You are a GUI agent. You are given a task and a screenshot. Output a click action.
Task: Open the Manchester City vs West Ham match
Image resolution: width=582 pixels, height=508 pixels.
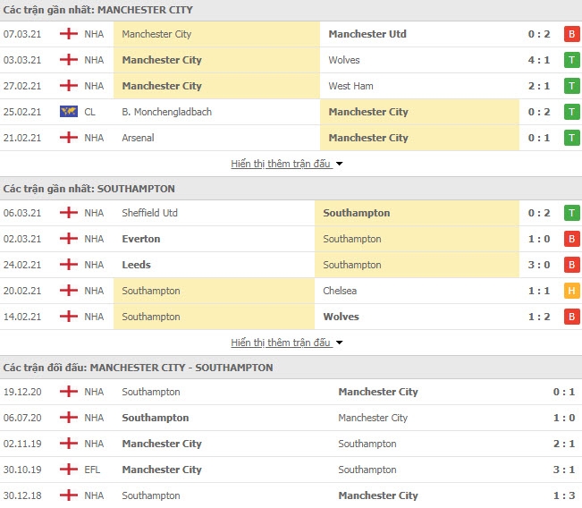pyautogui.click(x=291, y=86)
